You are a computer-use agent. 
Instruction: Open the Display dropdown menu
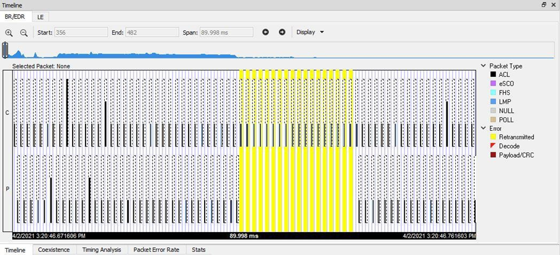310,32
